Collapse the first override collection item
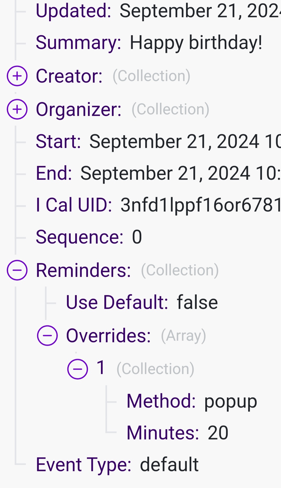The image size is (281, 488). tap(77, 368)
